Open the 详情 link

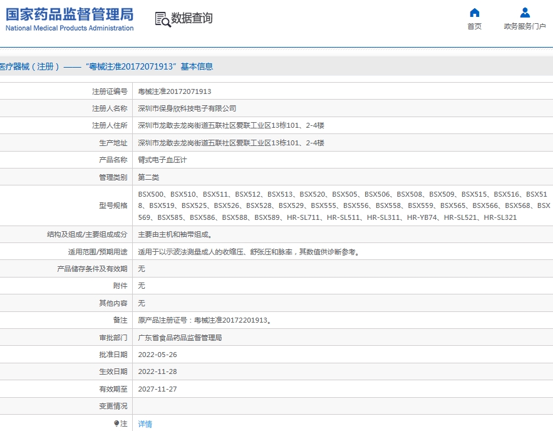[145, 423]
